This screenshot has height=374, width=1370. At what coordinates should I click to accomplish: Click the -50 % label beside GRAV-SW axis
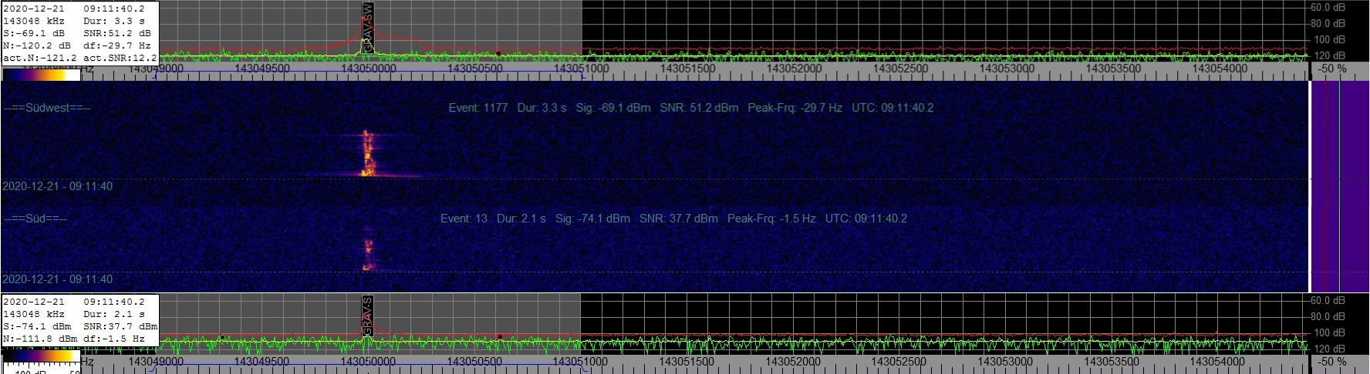[1332, 69]
